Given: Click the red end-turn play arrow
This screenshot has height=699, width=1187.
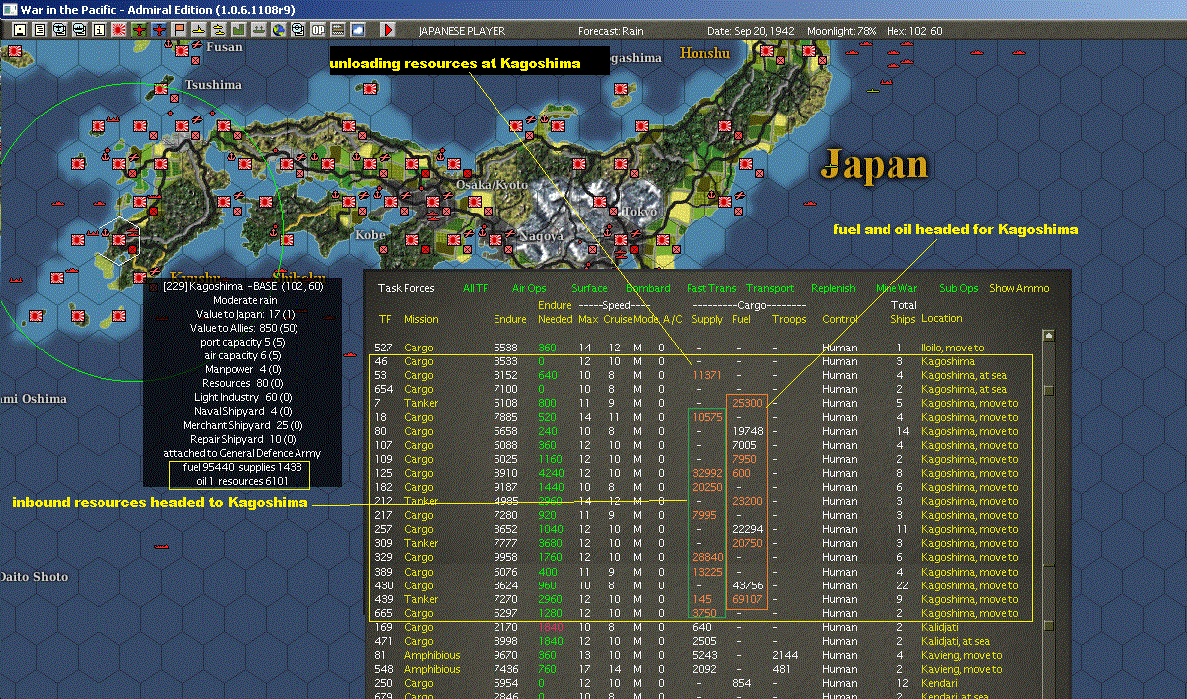Looking at the screenshot, I should coord(388,30).
